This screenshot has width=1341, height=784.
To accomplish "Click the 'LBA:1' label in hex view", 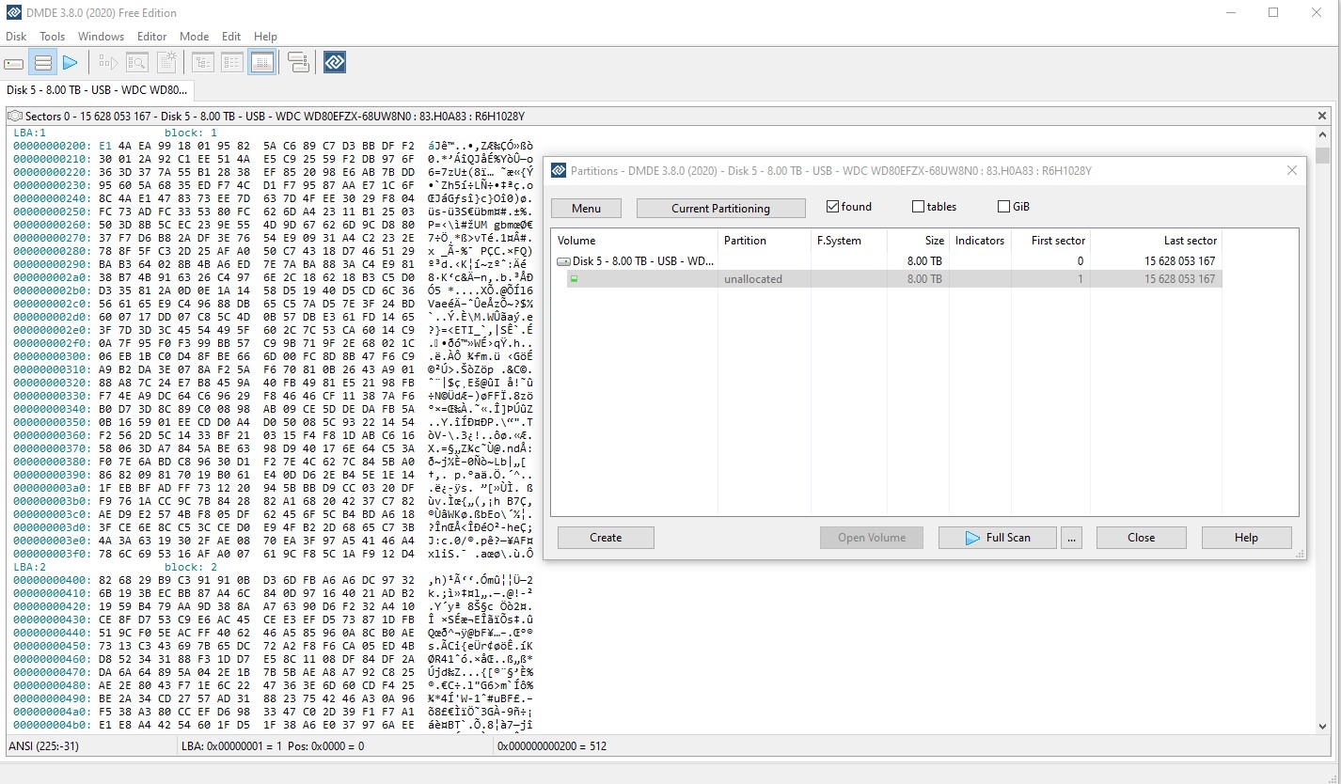I will (x=30, y=133).
